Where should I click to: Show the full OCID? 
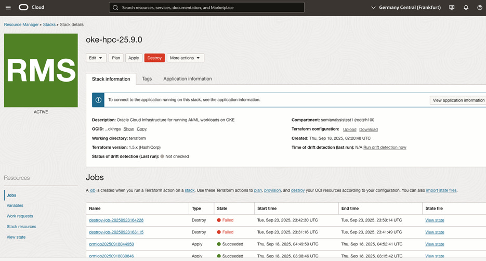[x=128, y=129]
